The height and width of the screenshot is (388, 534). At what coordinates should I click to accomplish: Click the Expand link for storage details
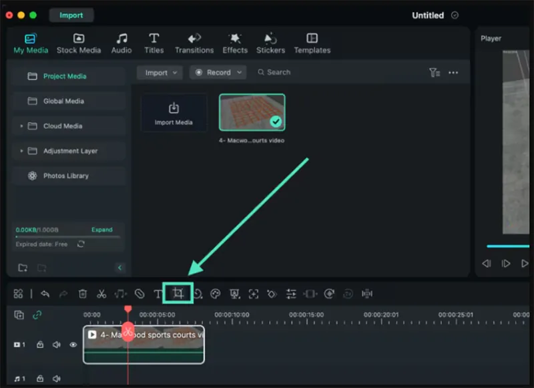point(101,229)
